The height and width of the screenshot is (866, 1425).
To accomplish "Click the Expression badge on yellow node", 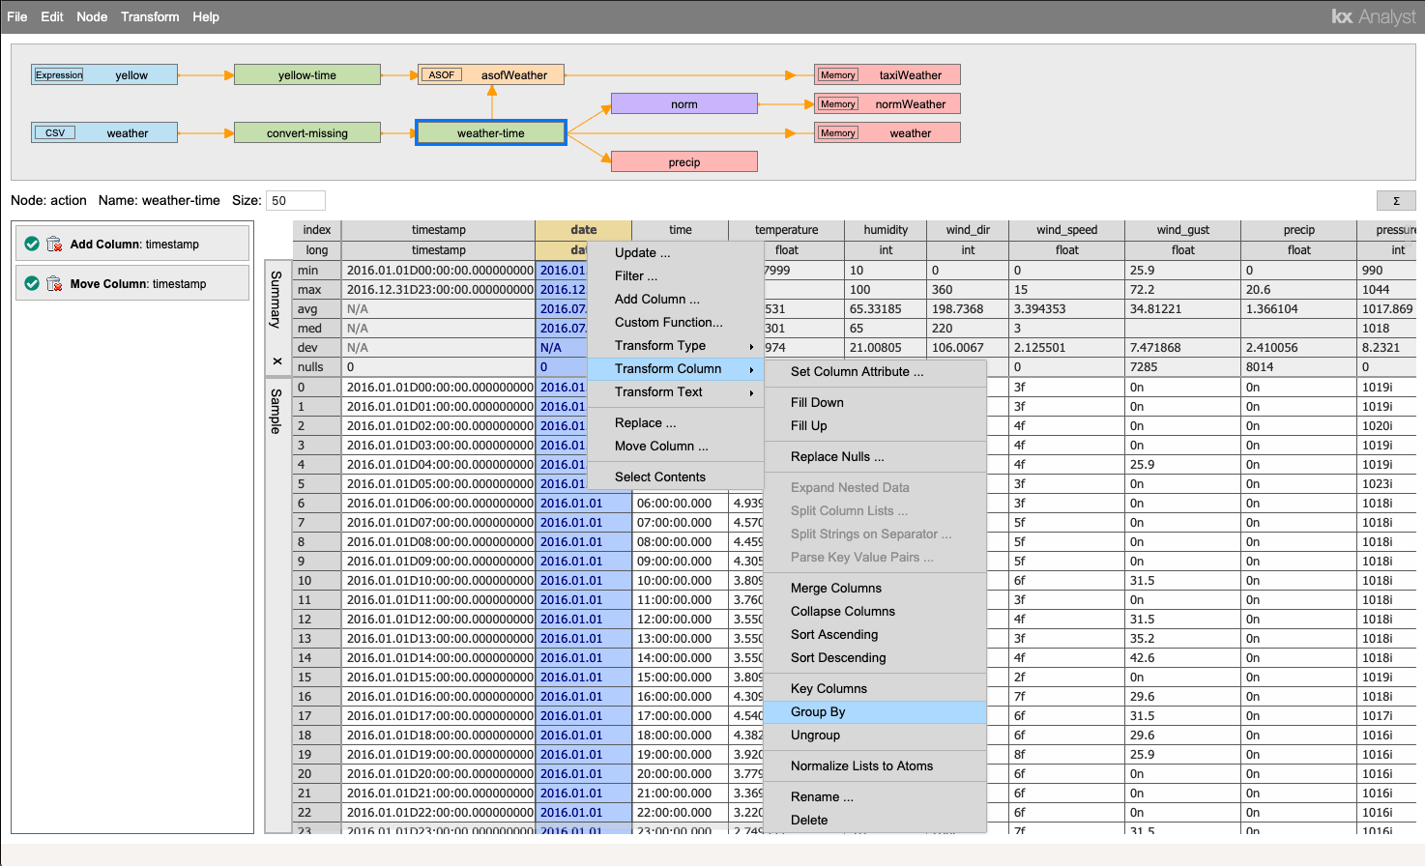I will point(59,74).
